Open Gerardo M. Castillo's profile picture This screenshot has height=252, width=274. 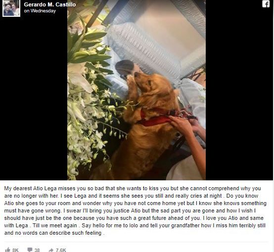(11, 8)
